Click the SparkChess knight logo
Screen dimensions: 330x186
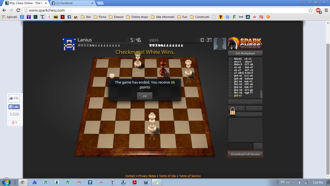pos(245,43)
